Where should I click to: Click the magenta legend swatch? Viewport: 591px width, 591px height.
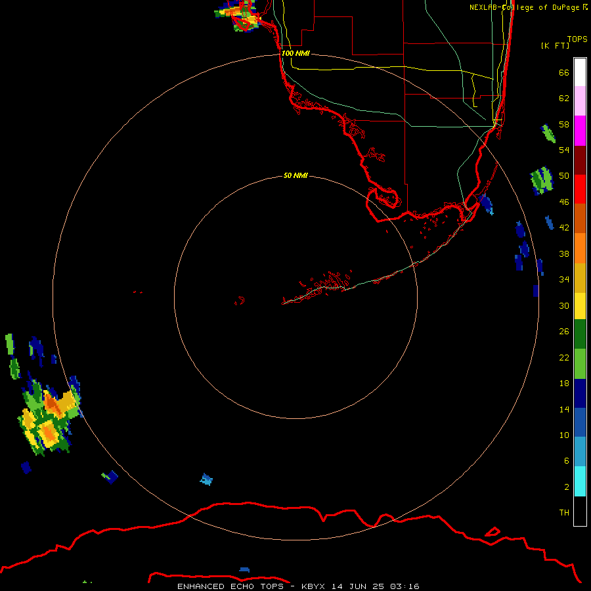coord(580,131)
